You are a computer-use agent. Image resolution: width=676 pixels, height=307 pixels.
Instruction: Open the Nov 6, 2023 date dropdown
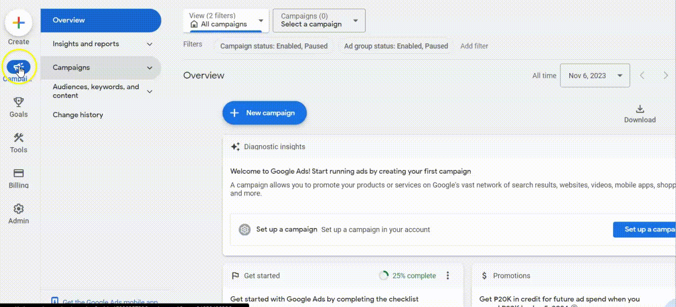click(595, 76)
